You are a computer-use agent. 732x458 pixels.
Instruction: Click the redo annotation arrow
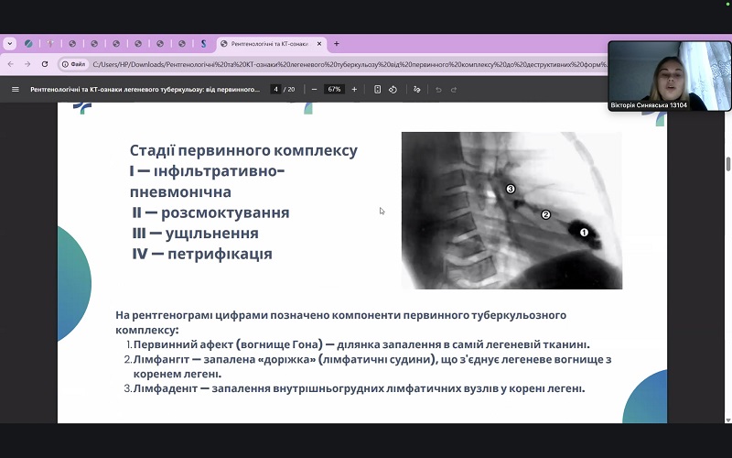point(454,89)
